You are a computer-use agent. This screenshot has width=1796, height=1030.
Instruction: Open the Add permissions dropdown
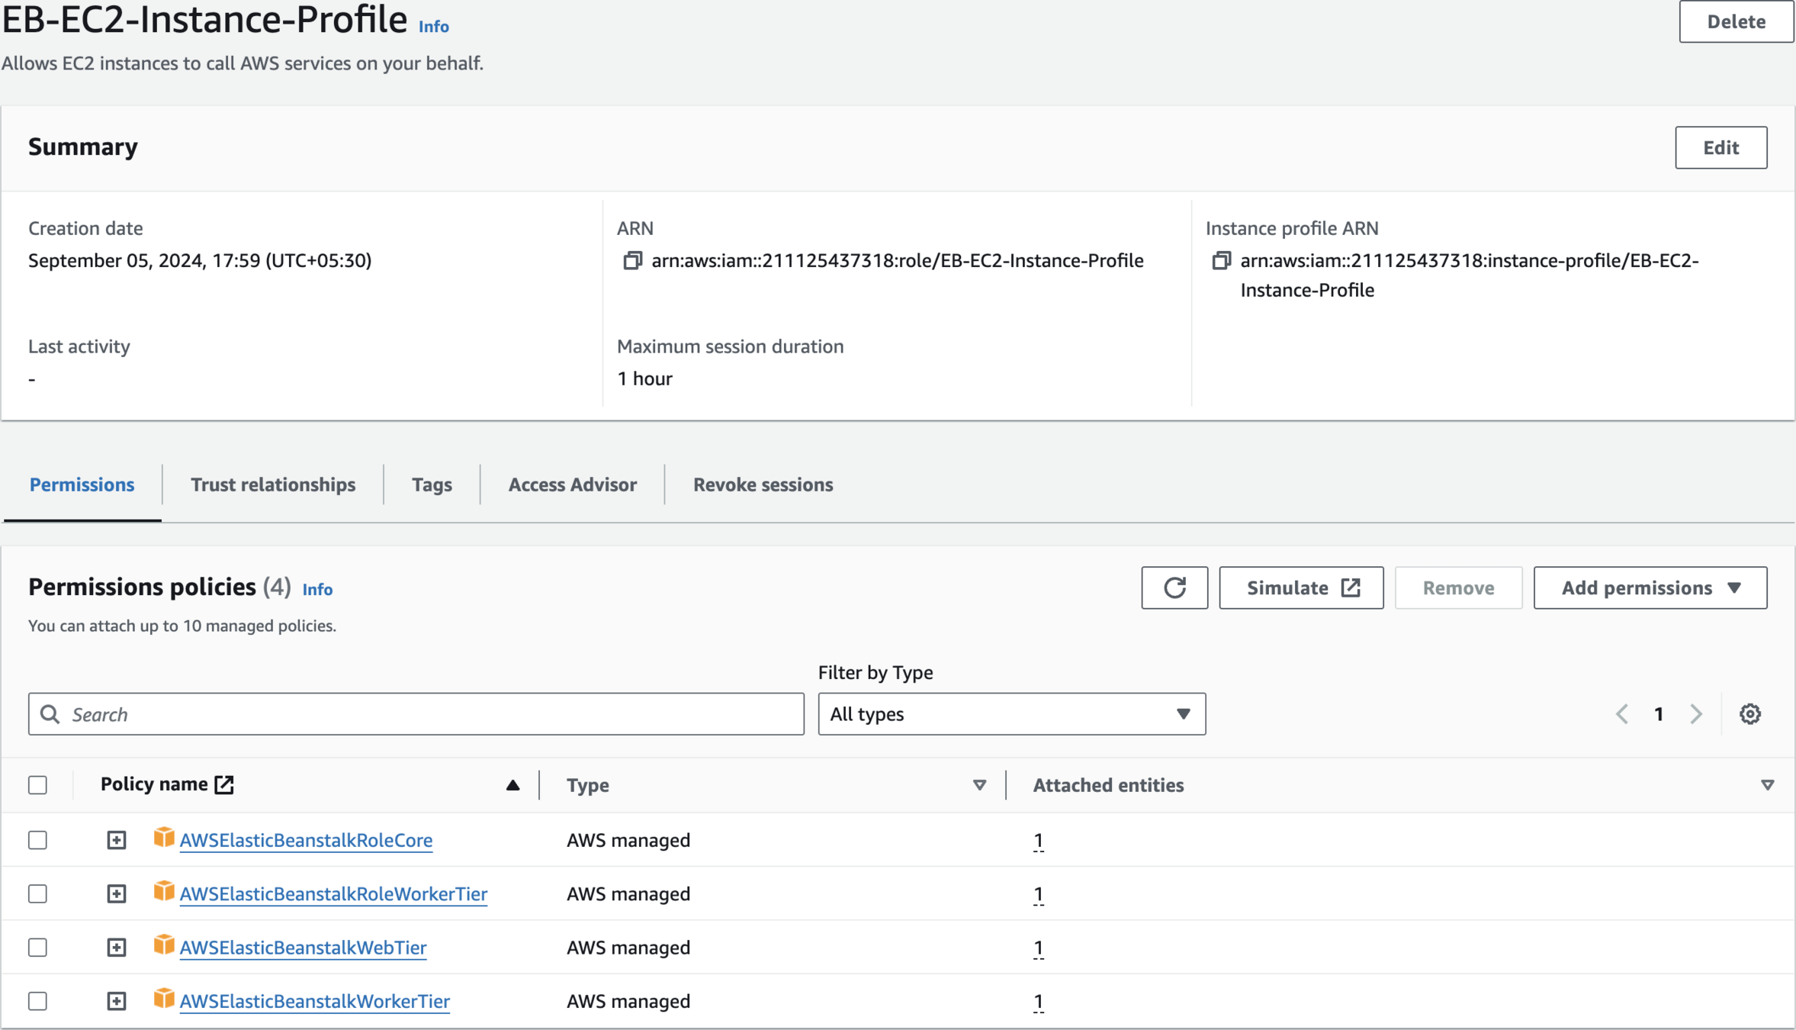click(x=1650, y=587)
